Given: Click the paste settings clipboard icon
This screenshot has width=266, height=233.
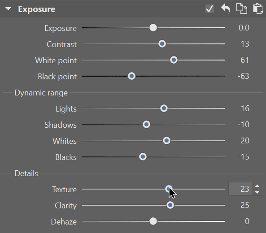Looking at the screenshot, I should (258, 9).
